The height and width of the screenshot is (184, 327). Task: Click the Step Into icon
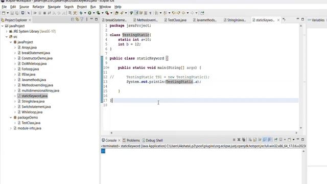coord(54,13)
